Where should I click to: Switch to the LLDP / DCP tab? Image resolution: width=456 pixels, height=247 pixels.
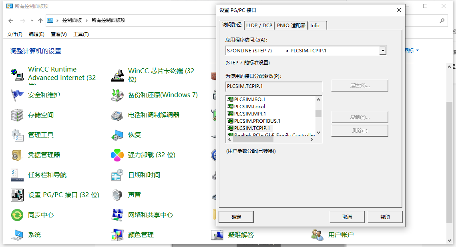click(x=259, y=26)
